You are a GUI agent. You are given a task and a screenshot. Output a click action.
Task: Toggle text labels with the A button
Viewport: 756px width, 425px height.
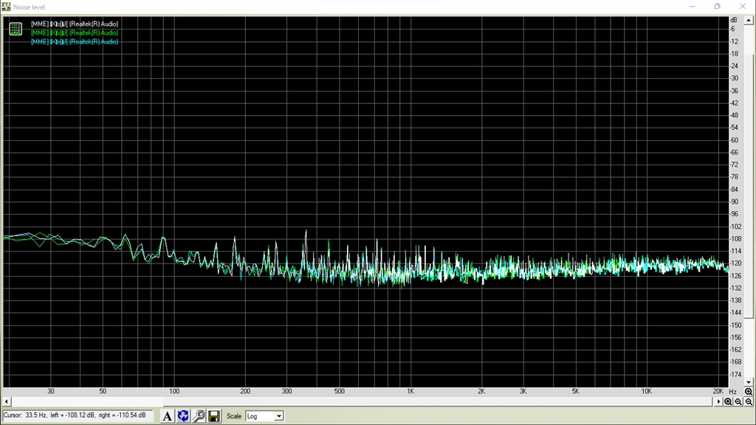(168, 416)
